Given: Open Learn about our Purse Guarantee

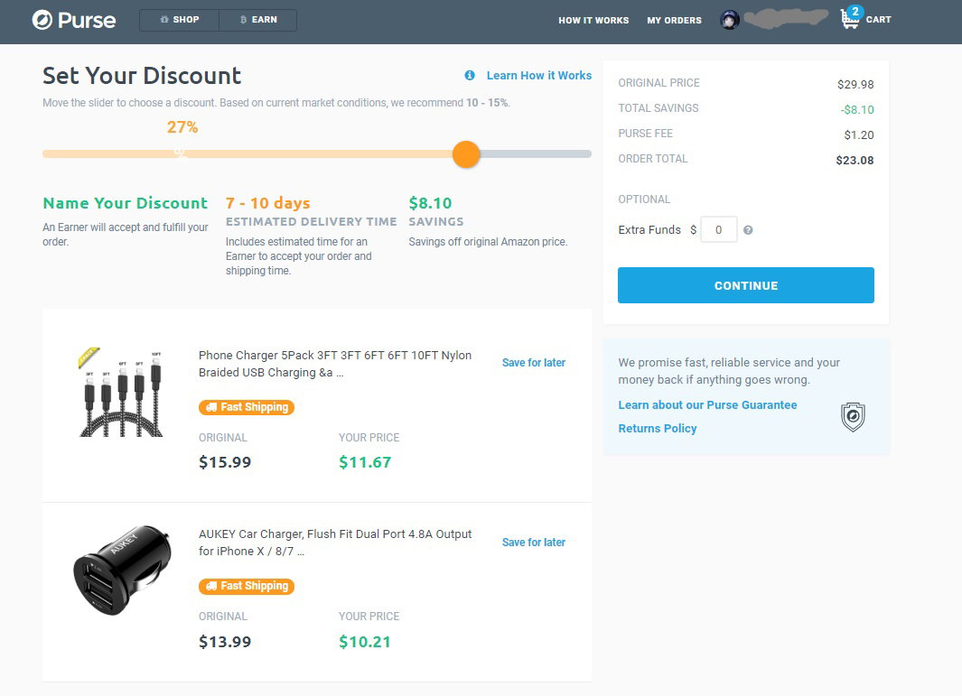Looking at the screenshot, I should tap(707, 404).
